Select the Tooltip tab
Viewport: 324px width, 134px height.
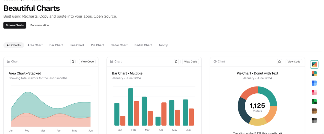pyautogui.click(x=163, y=45)
